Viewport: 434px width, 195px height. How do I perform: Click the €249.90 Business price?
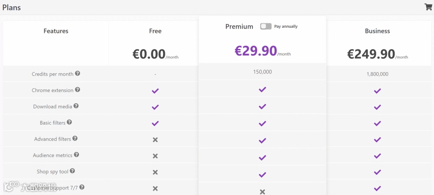(x=371, y=54)
